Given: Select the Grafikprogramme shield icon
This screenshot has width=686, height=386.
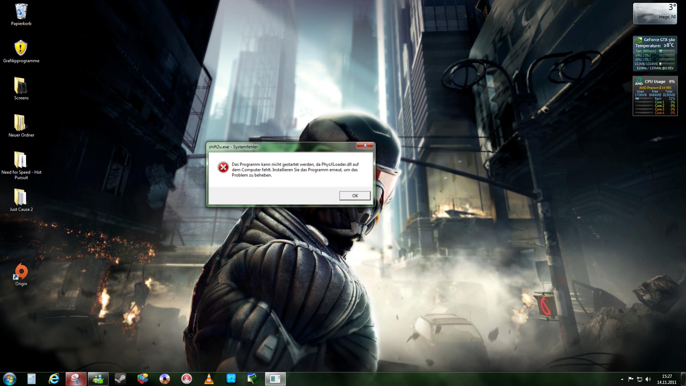Looking at the screenshot, I should click(x=21, y=52).
